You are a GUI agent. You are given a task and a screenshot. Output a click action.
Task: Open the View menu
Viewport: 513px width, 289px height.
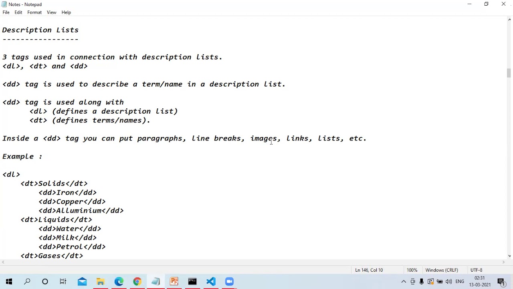[51, 12]
